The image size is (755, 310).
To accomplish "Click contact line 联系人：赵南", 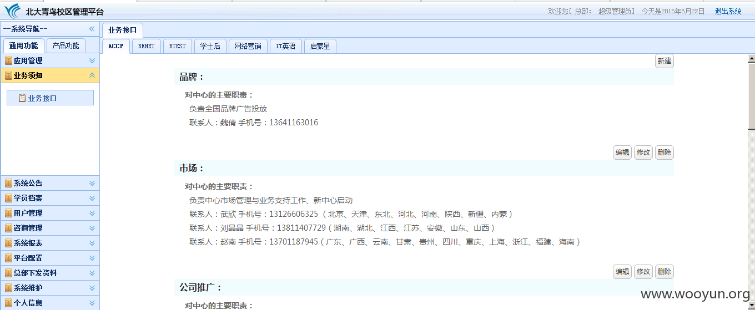I will (x=385, y=242).
